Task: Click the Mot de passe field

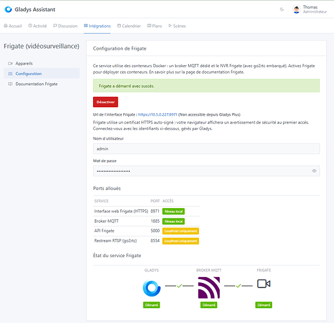Action: pos(206,171)
